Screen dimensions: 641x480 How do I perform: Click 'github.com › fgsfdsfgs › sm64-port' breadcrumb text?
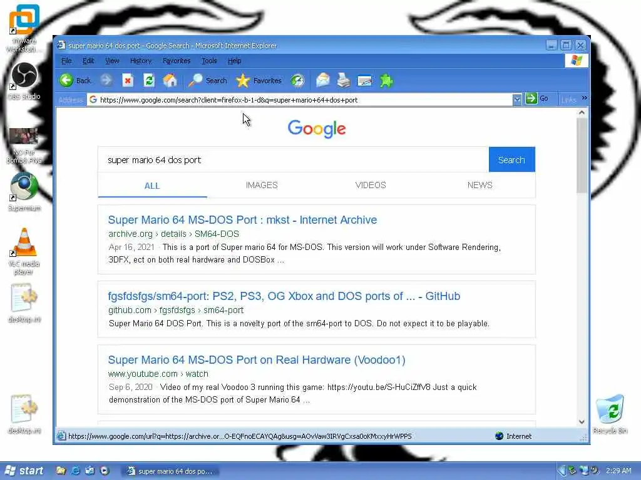176,310
